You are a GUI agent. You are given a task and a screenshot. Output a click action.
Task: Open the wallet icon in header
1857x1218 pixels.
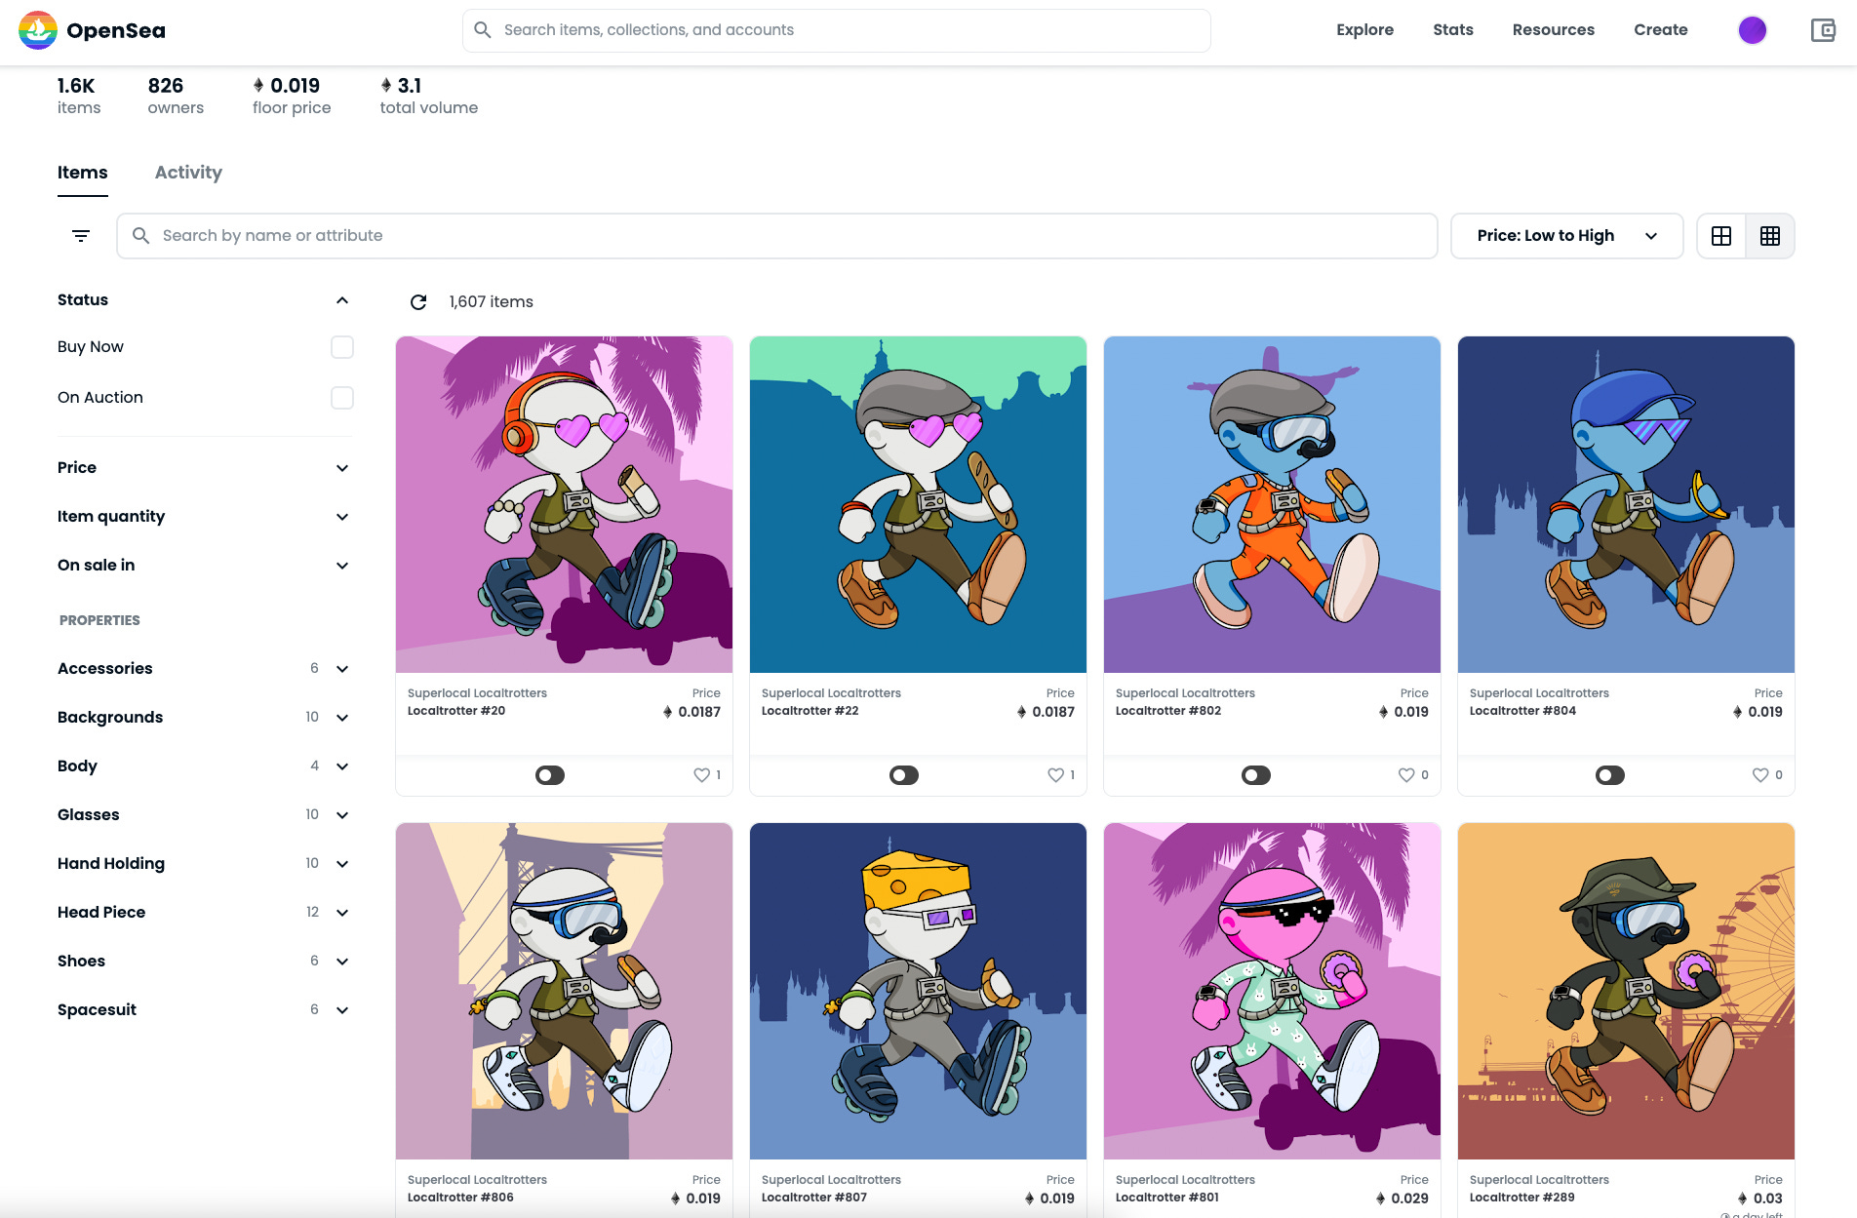tap(1823, 30)
